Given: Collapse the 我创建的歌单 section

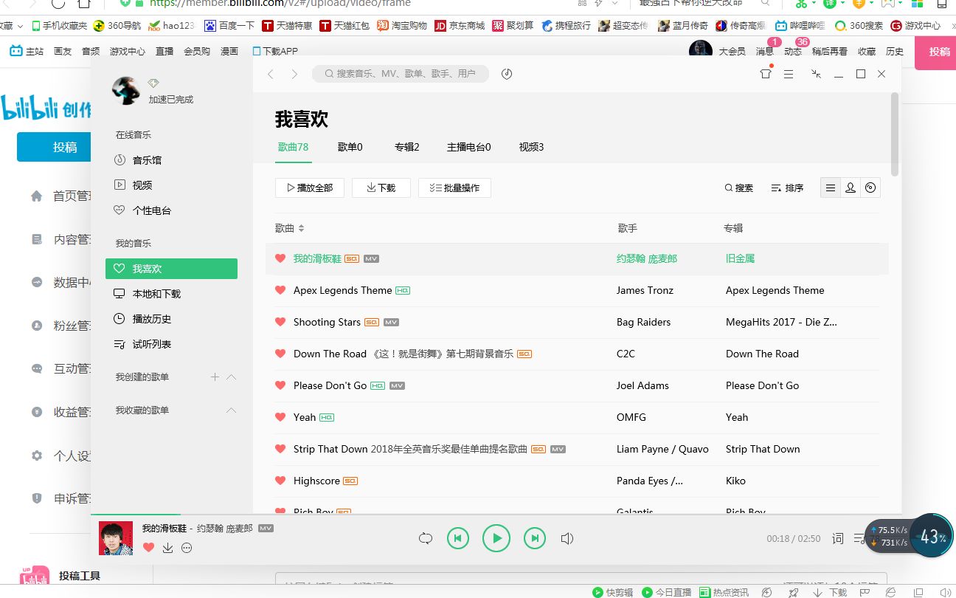Looking at the screenshot, I should [231, 377].
